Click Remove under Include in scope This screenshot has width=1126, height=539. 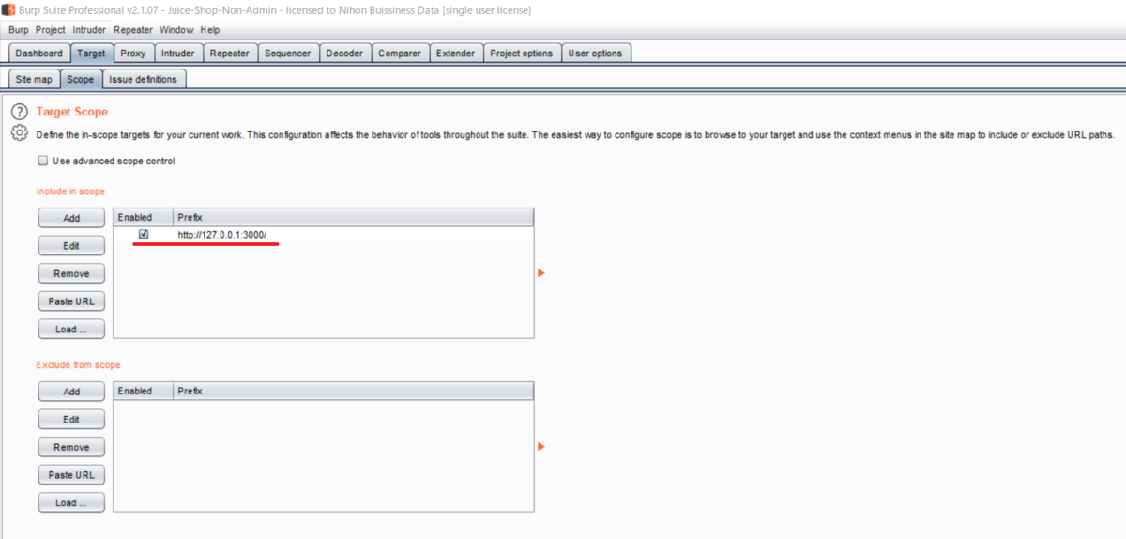tap(71, 274)
